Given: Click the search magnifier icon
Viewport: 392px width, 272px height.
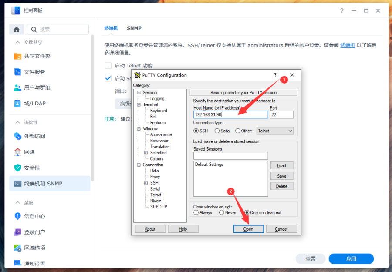Looking at the screenshot, I should click(x=34, y=30).
